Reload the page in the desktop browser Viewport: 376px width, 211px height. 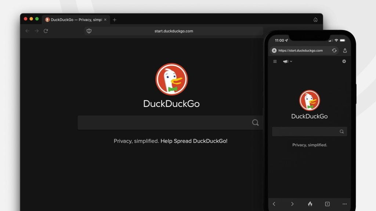click(x=45, y=31)
